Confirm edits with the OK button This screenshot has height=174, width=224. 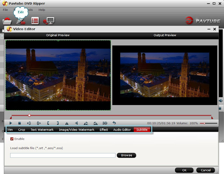point(184,170)
